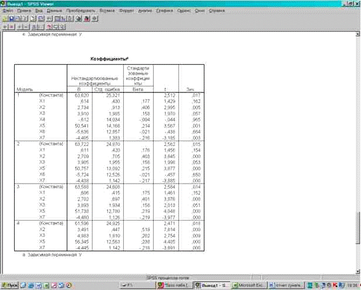Viewport: 361px width, 290px height.
Task: Click the blue floppy Save icon
Action: coord(11,19)
